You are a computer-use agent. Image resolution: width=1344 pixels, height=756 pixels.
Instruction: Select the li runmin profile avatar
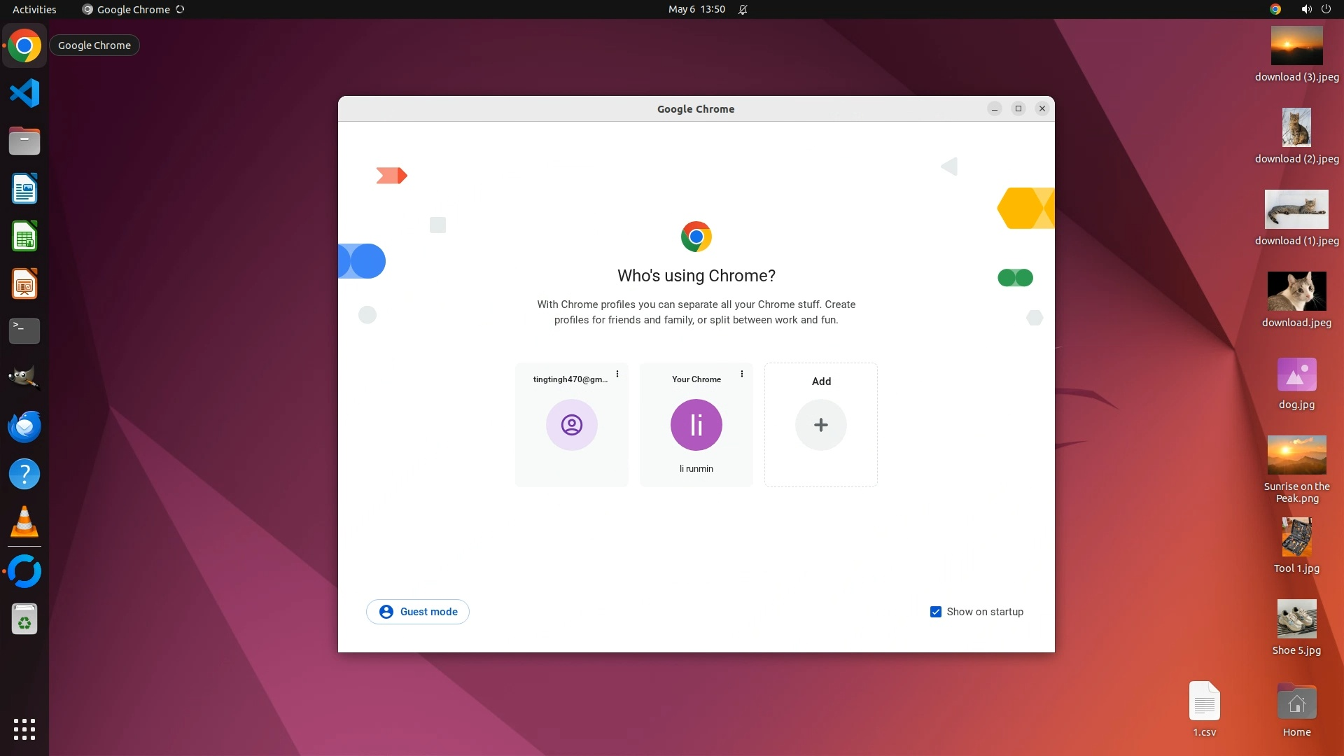coord(696,425)
